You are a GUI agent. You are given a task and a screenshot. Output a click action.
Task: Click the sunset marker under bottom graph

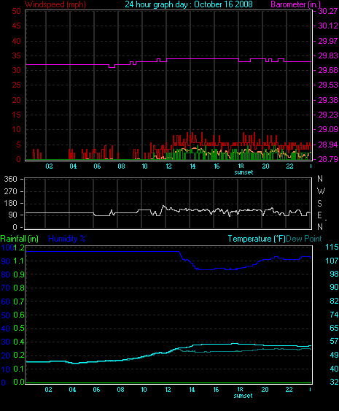[x=243, y=396]
